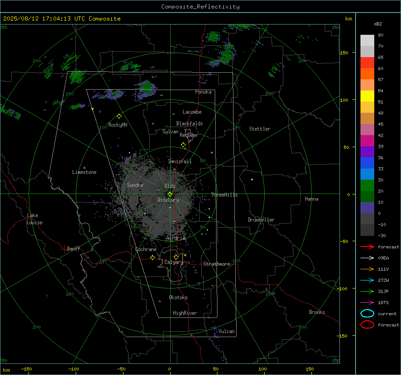
Task: Click the yellow radar-site marker near Didsbury
Action: (170, 194)
